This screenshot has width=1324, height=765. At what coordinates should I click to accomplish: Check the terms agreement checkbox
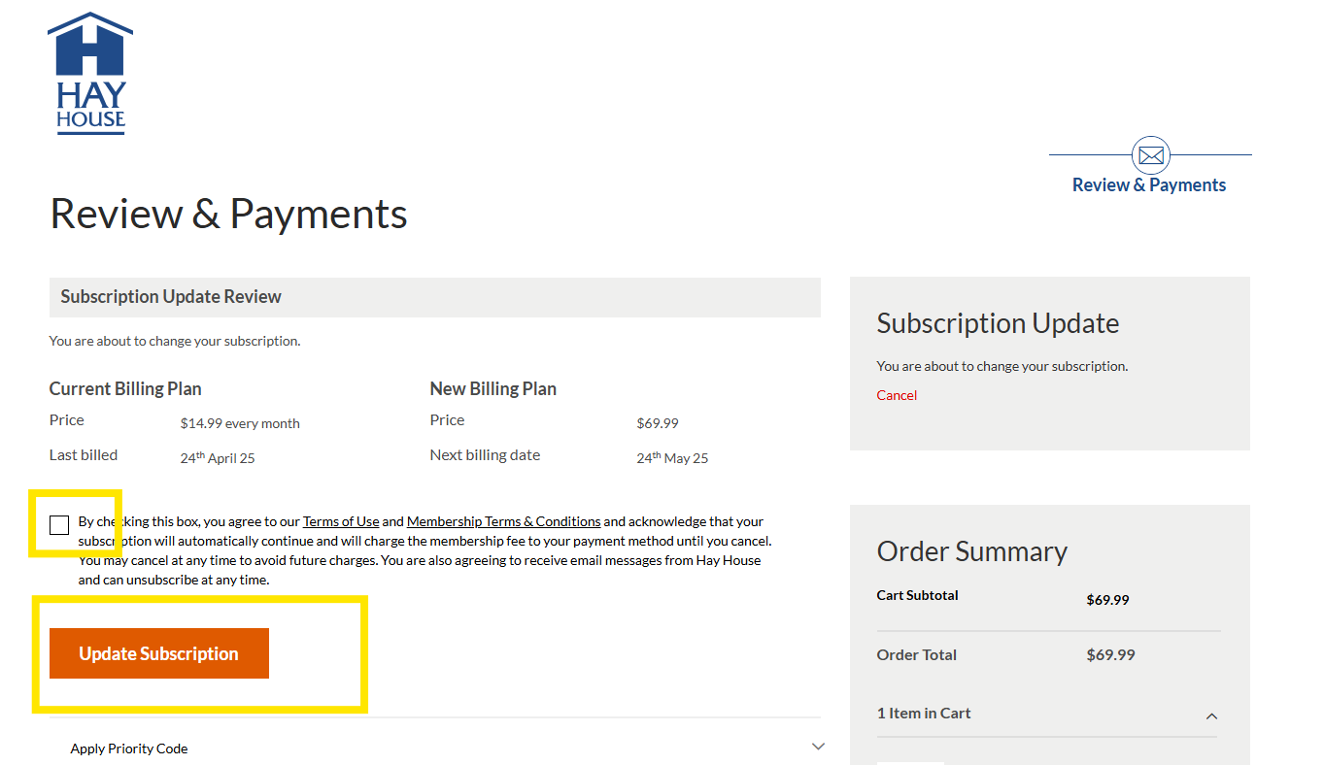[59, 525]
